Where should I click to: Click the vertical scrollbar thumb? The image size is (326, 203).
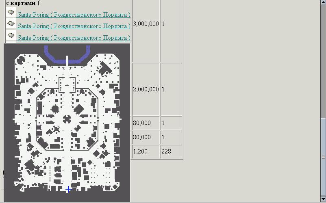323,156
